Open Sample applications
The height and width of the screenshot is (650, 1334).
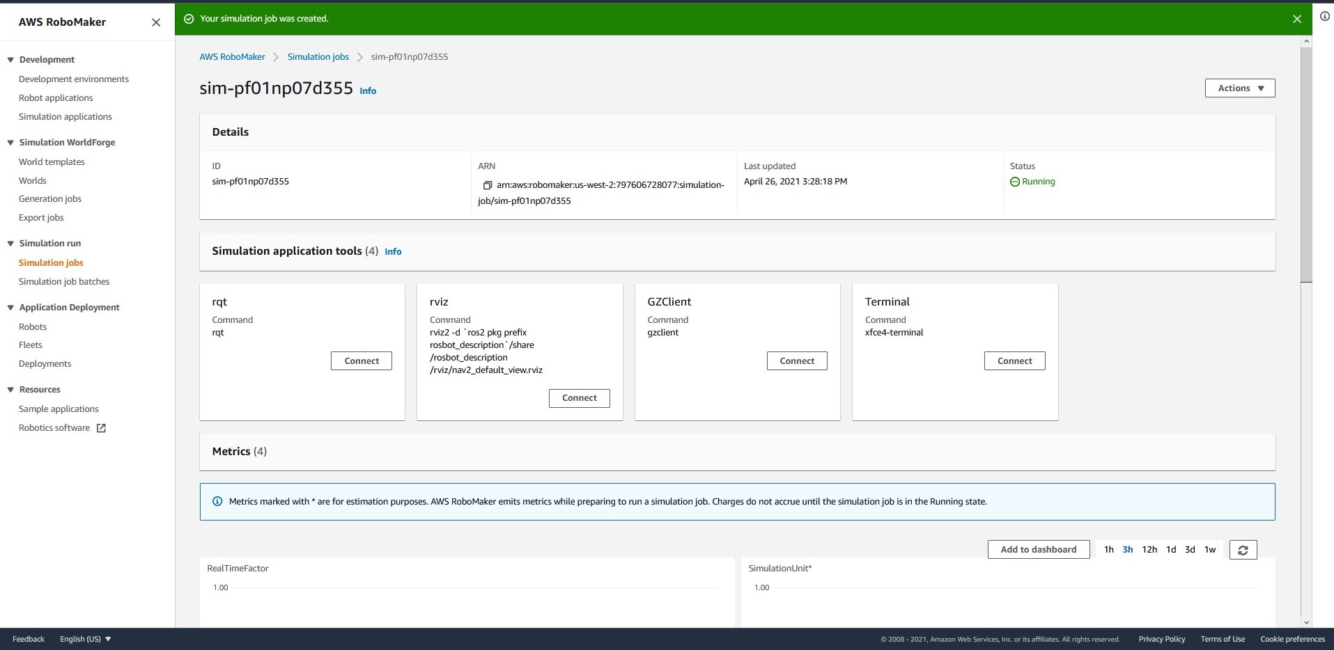pyautogui.click(x=59, y=409)
